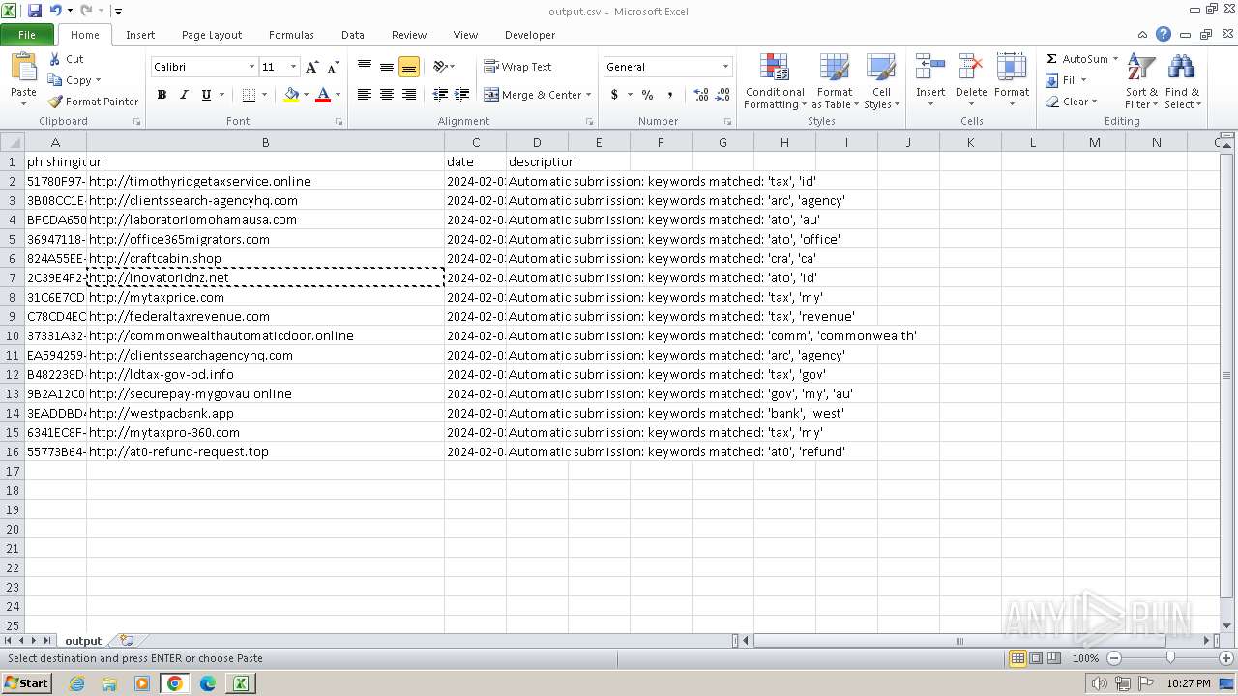
Task: Select cell containing http://westpacbank.app
Action: pyautogui.click(x=265, y=413)
